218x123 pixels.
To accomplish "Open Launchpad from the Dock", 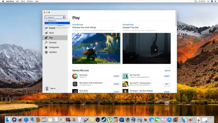I will click(20, 120).
